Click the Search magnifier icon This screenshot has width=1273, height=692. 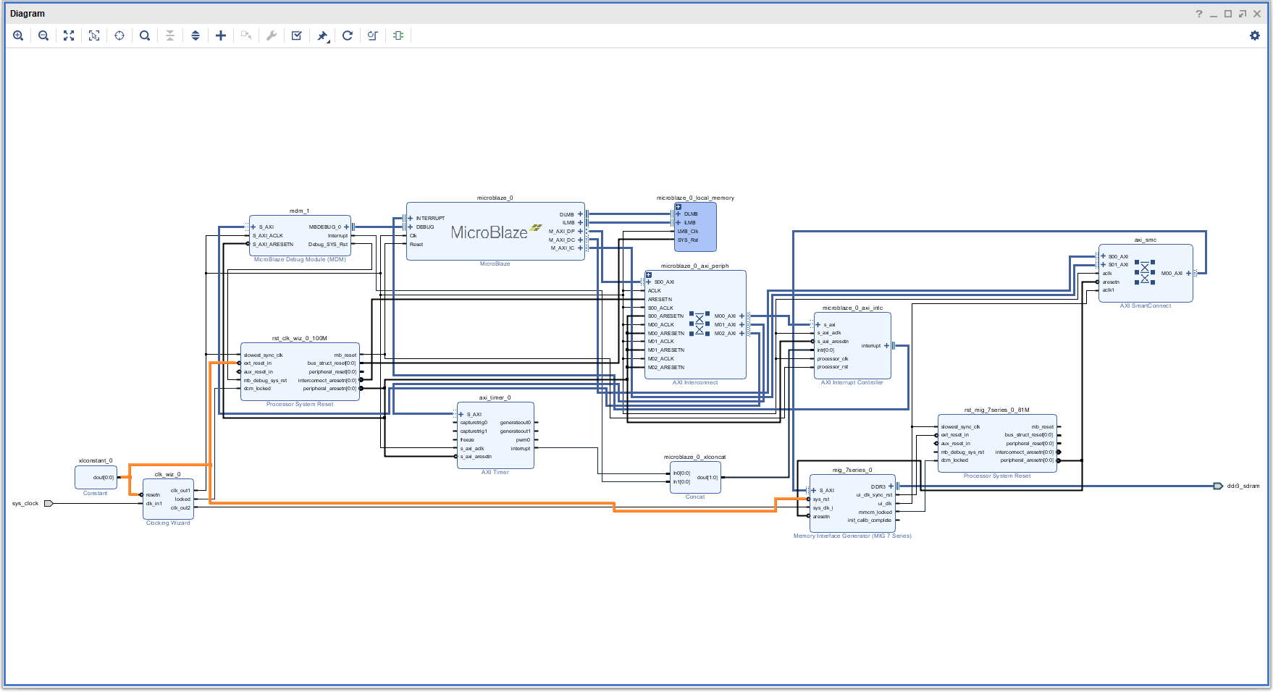[145, 35]
